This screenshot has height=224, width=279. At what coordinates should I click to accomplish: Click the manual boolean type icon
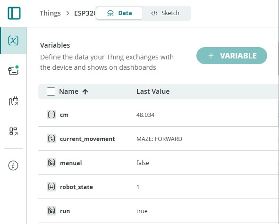[x=51, y=163]
